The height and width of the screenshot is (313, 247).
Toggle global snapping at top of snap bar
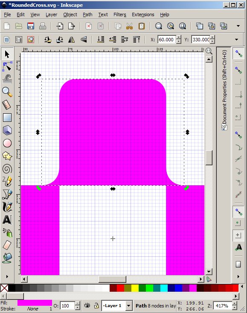[x=238, y=54]
